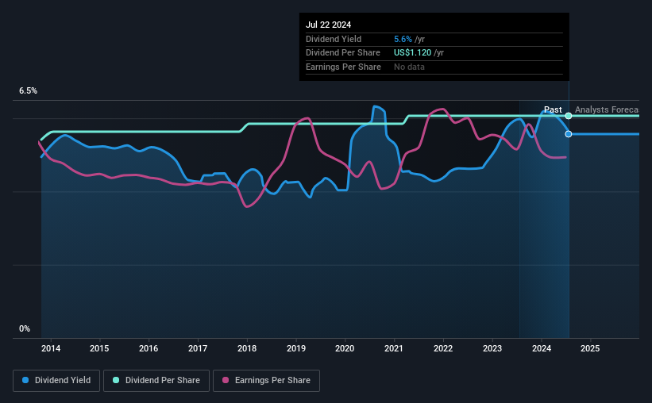
Task: Select the 2021 label on the x-axis
Action: [x=394, y=348]
